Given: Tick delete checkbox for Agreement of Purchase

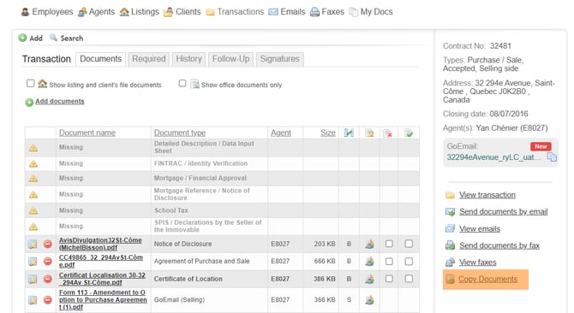Looking at the screenshot, I should point(389,261).
